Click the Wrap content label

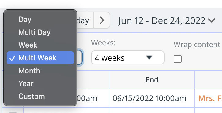[197, 45]
